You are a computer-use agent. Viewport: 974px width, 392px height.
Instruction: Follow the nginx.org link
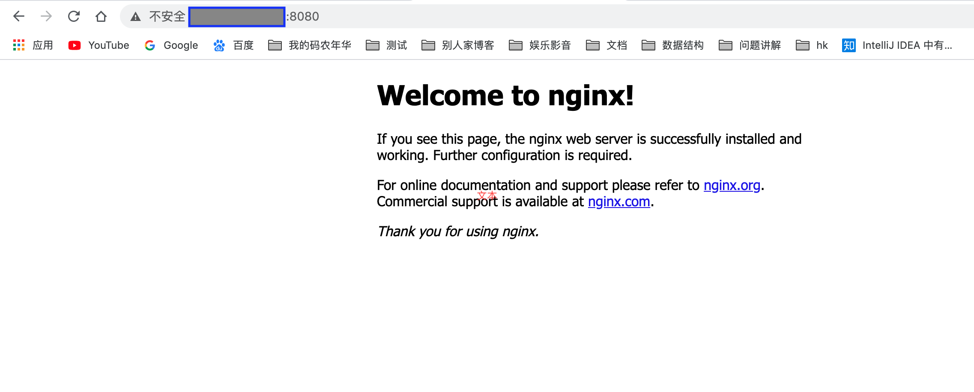(x=732, y=185)
